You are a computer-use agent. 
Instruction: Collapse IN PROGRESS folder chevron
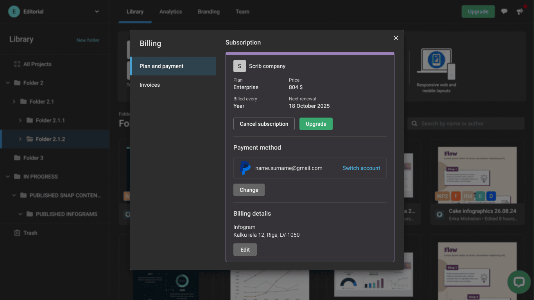(8, 177)
